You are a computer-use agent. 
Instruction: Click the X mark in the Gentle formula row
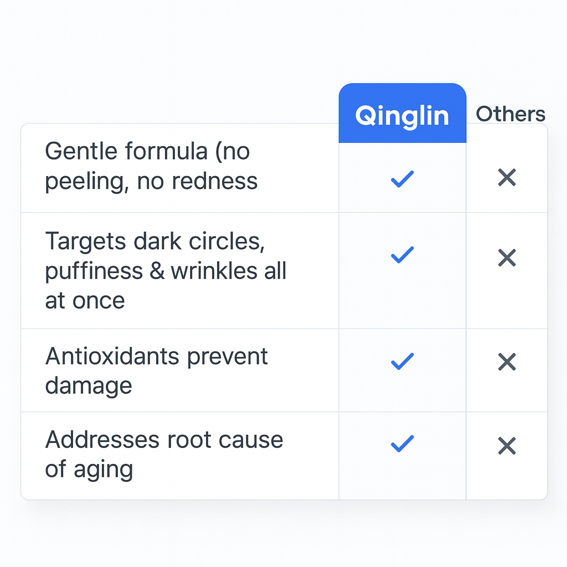tap(507, 178)
